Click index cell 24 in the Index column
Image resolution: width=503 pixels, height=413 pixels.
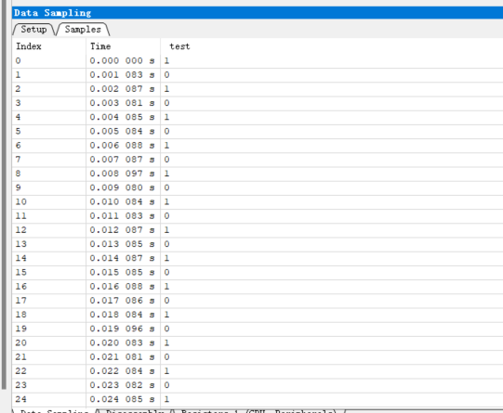(49, 399)
